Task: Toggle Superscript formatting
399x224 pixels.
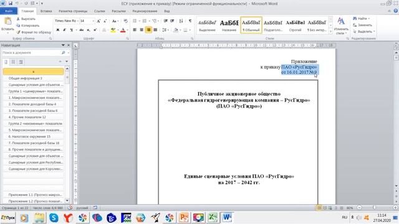Action: pyautogui.click(x=95, y=30)
